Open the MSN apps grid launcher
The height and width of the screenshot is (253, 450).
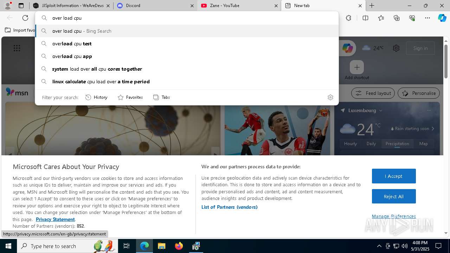17,48
